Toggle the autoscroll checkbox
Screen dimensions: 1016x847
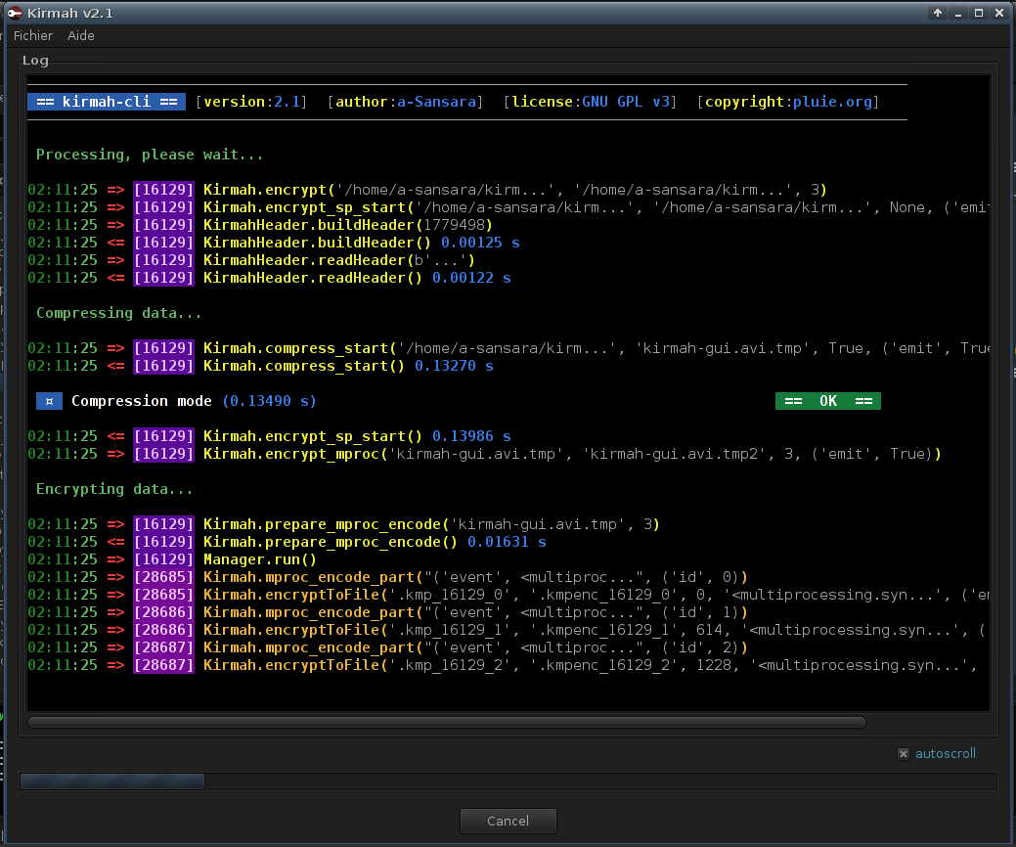[x=904, y=753]
